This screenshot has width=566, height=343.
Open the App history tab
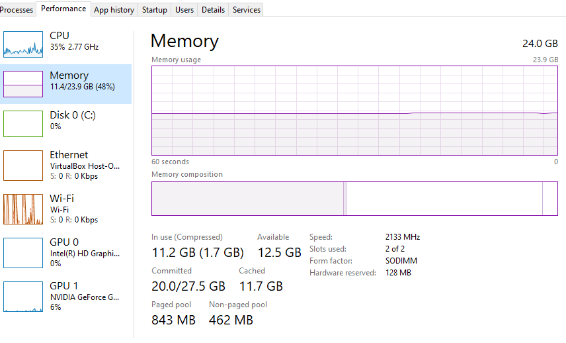[114, 10]
